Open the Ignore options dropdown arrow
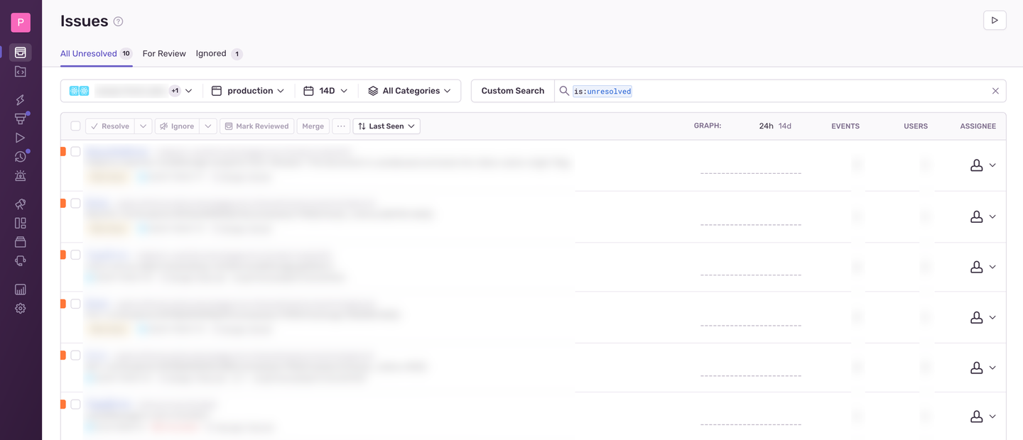This screenshot has width=1023, height=440. (x=208, y=126)
